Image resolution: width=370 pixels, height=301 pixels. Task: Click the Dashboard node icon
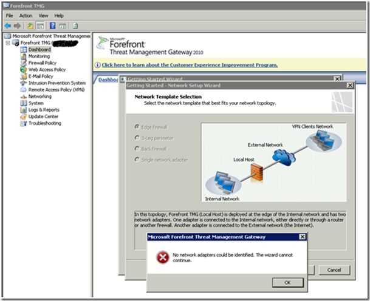24,50
